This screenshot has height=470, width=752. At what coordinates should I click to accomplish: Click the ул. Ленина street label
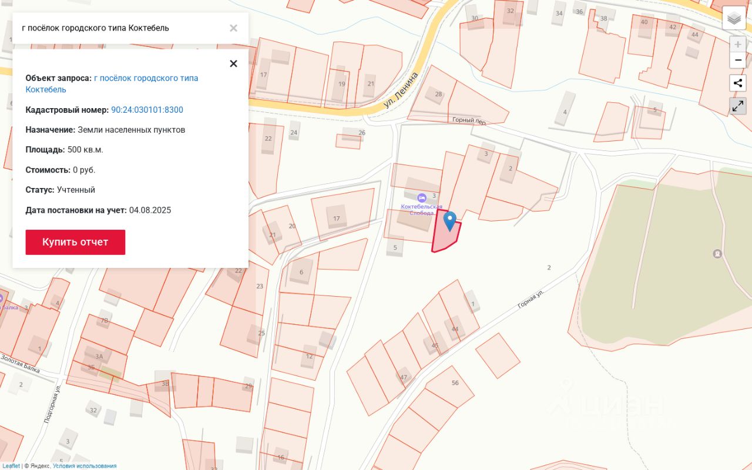tap(400, 89)
